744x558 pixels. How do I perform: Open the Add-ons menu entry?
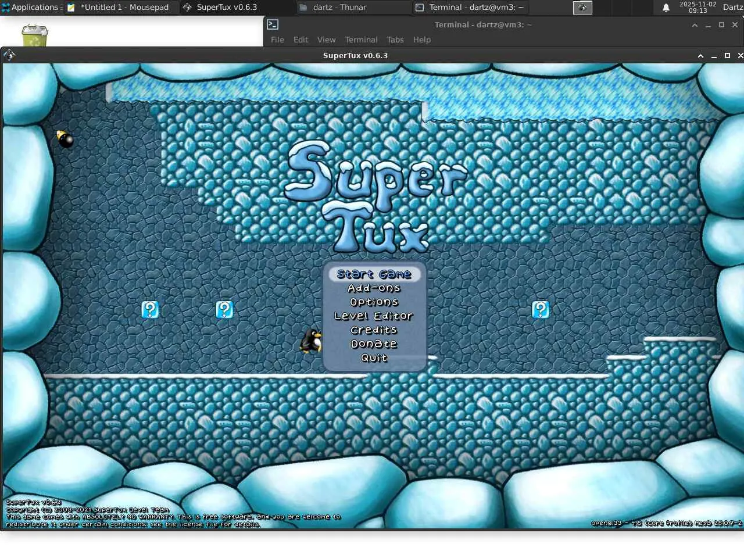click(374, 288)
